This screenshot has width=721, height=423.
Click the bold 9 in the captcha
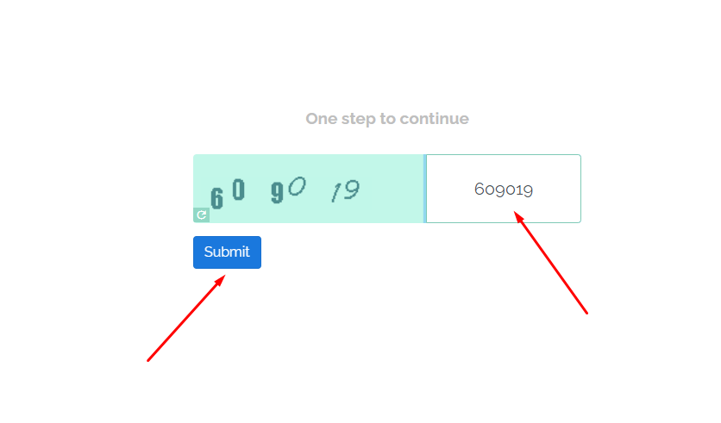[x=277, y=192]
